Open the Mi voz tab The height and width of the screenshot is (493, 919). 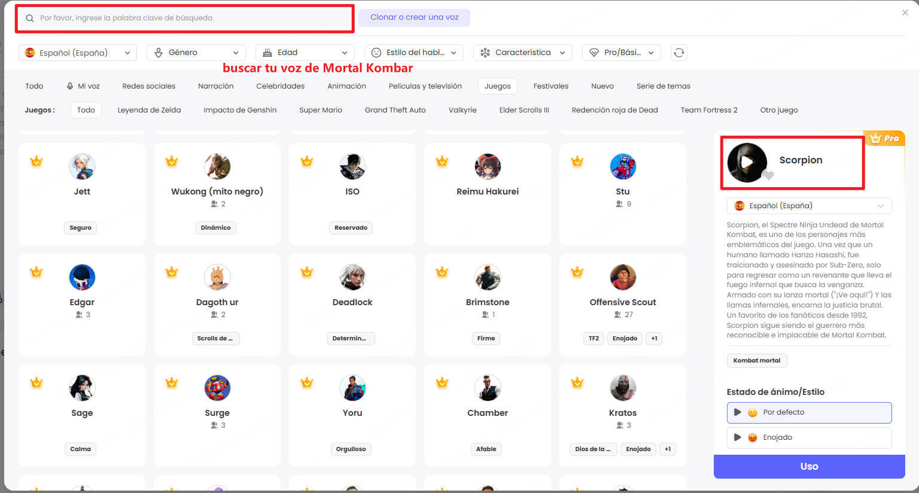click(83, 86)
